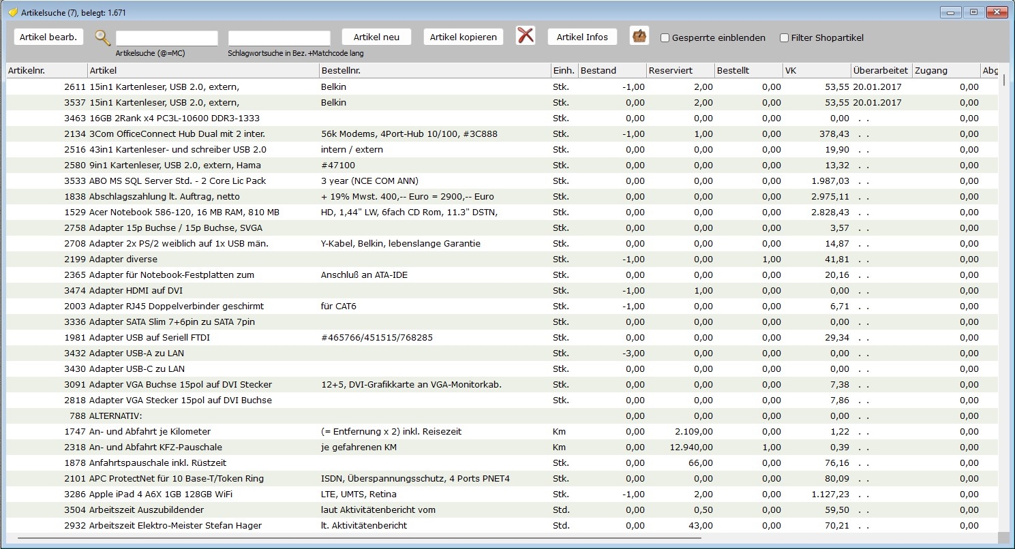Select Adapter für Notebook-Festplatten zum row
1015x549 pixels.
point(502,274)
